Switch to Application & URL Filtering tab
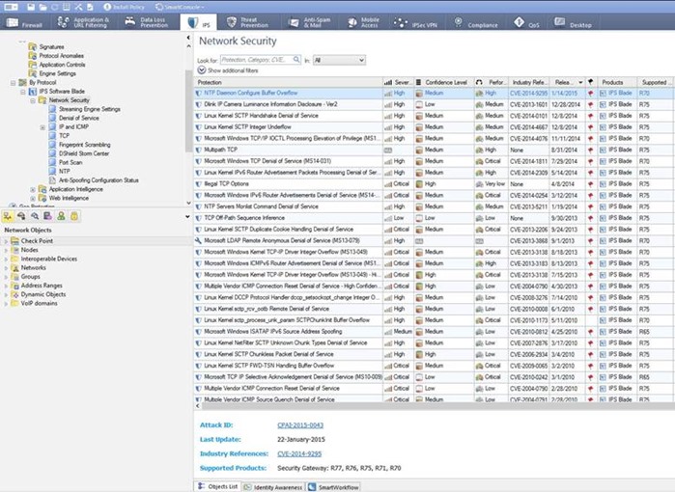 click(83, 22)
